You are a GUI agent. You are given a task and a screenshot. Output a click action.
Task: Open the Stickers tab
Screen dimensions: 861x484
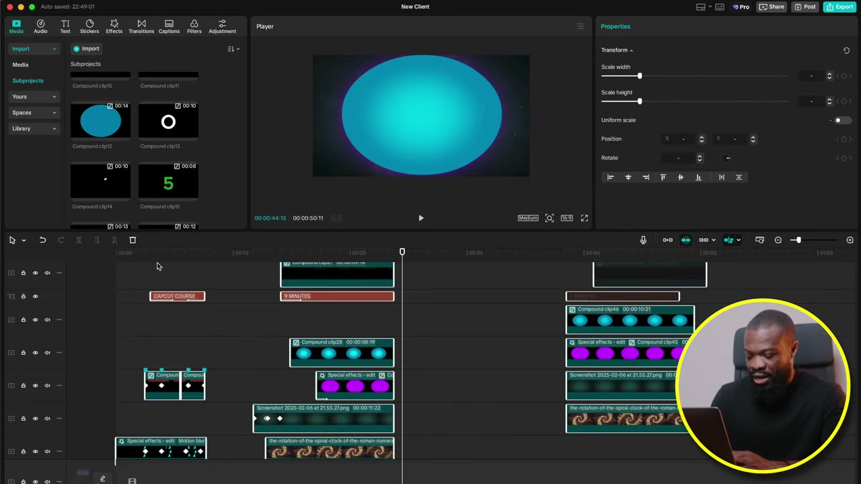tap(89, 26)
